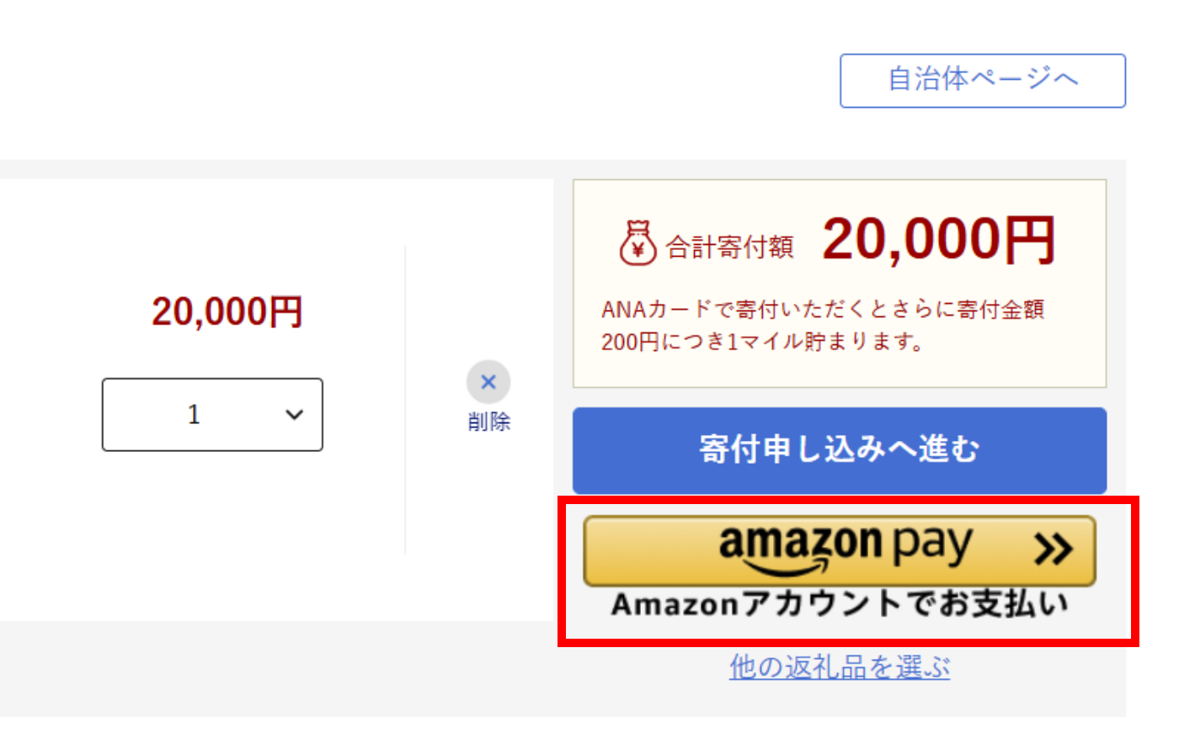1179x754 pixels.
Task: Click the large total 20,000円 amount
Action: 938,241
